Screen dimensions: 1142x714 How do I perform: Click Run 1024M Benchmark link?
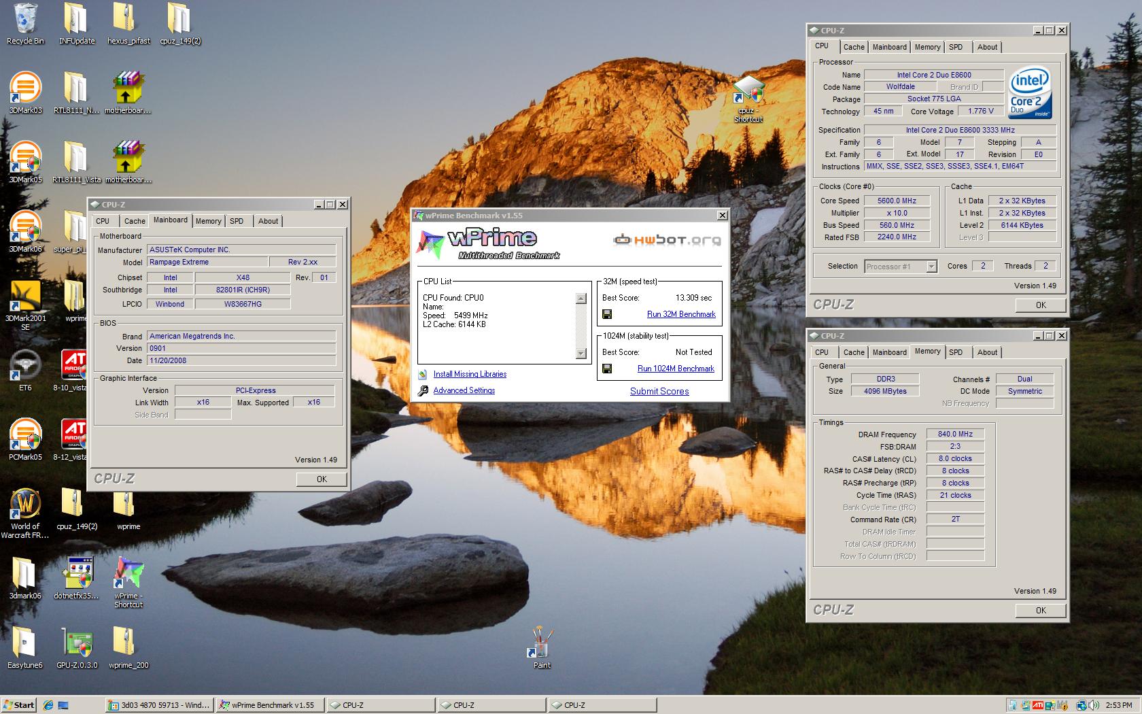click(676, 369)
